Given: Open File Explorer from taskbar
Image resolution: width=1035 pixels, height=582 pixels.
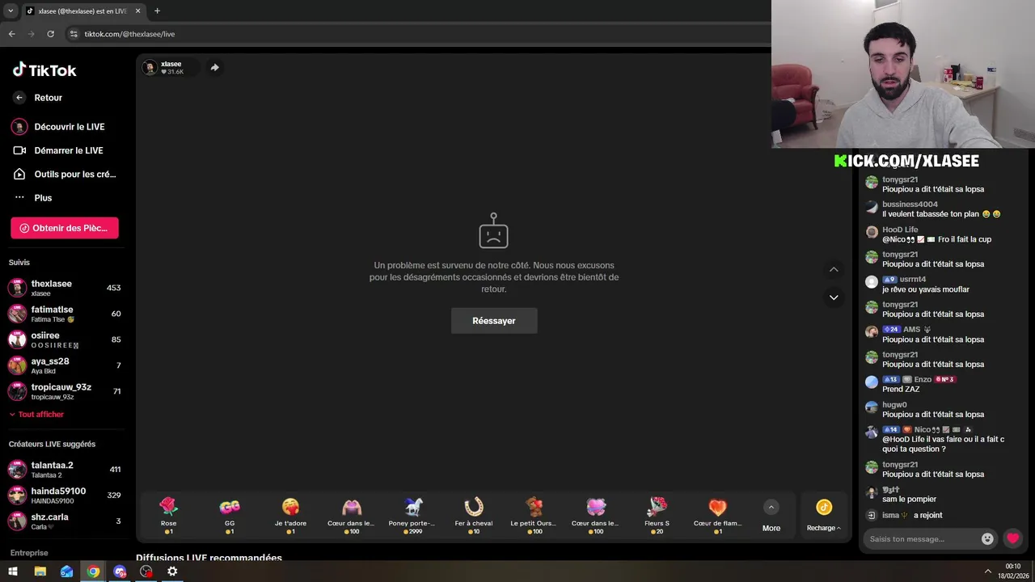Looking at the screenshot, I should (x=40, y=571).
